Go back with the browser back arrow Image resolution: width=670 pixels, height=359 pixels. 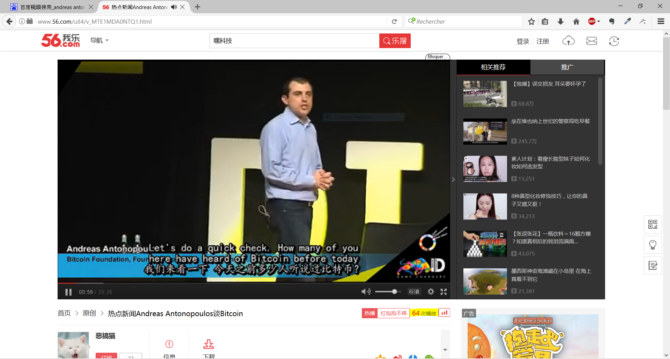(x=9, y=22)
